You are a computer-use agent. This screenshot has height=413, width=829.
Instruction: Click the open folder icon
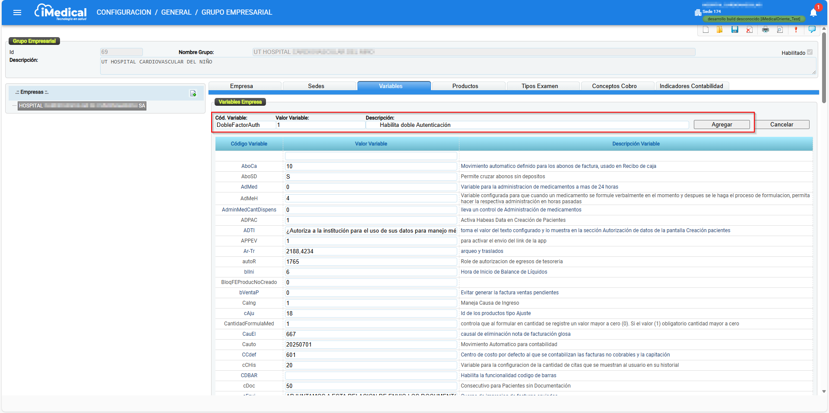click(x=720, y=30)
